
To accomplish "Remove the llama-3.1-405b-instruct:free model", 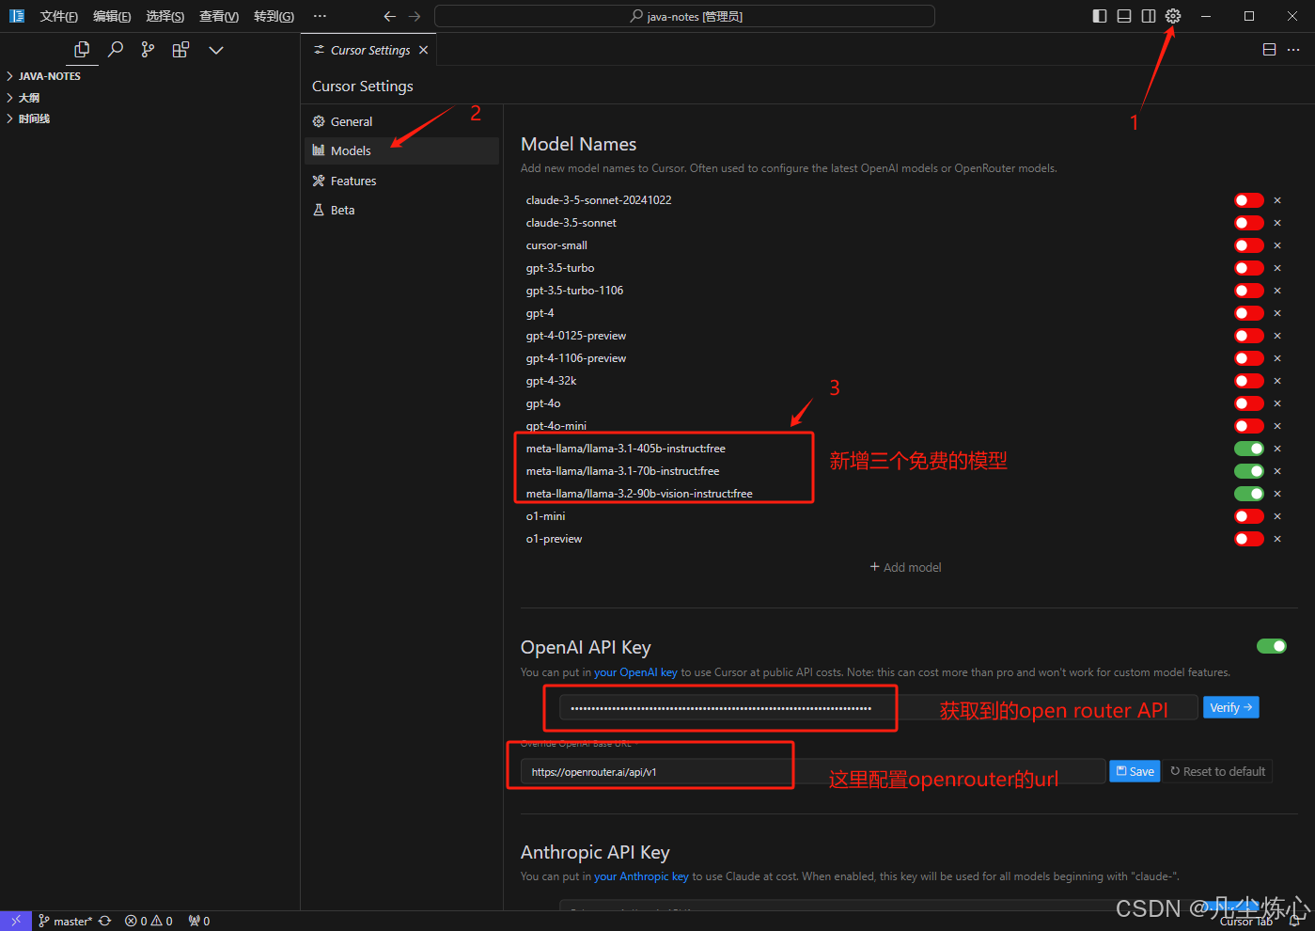I will coord(1277,449).
